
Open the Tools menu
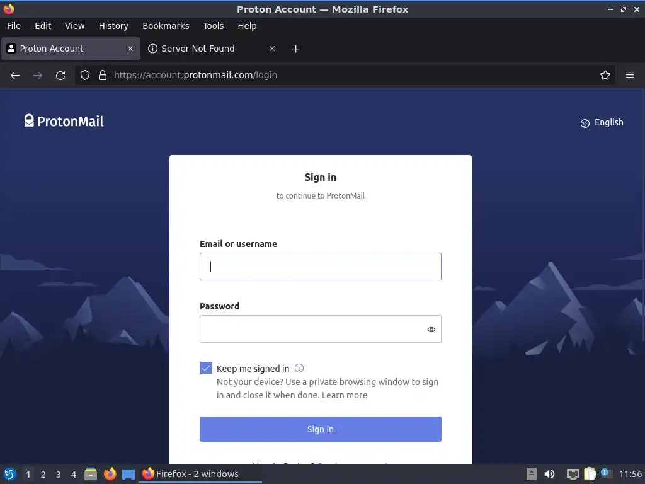(213, 26)
